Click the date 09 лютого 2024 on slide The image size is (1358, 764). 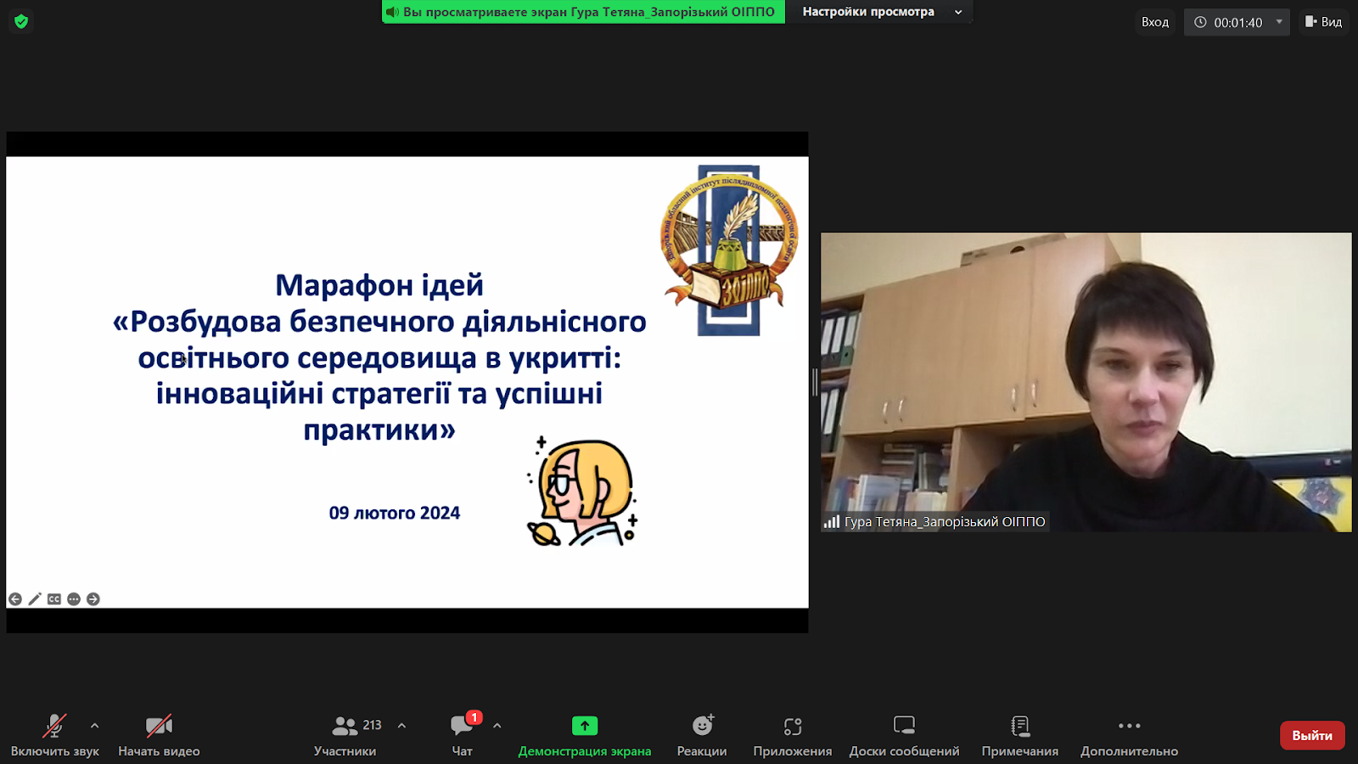click(395, 513)
